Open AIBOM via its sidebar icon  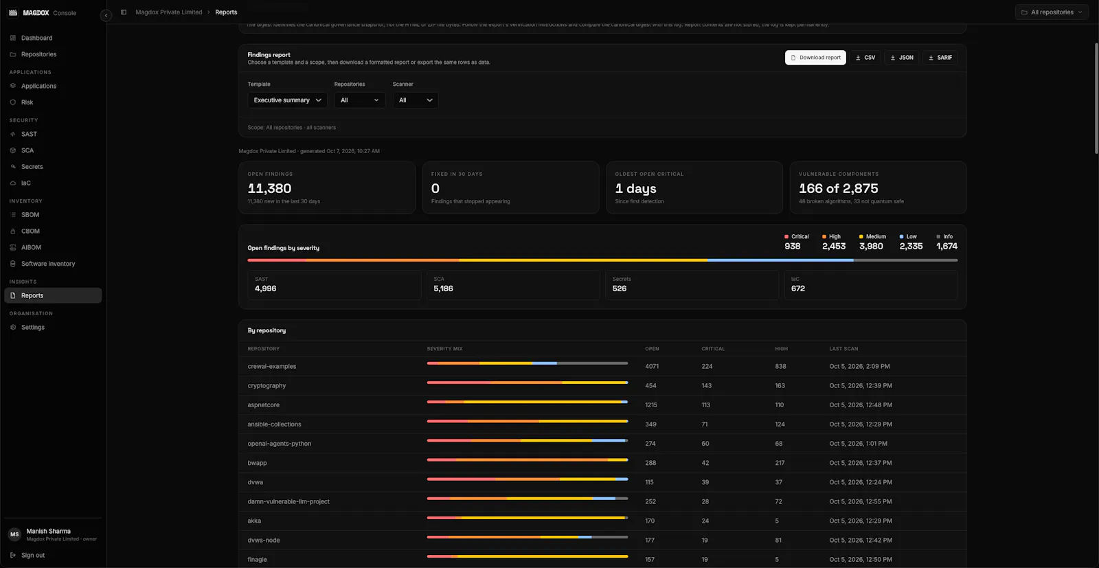point(13,247)
